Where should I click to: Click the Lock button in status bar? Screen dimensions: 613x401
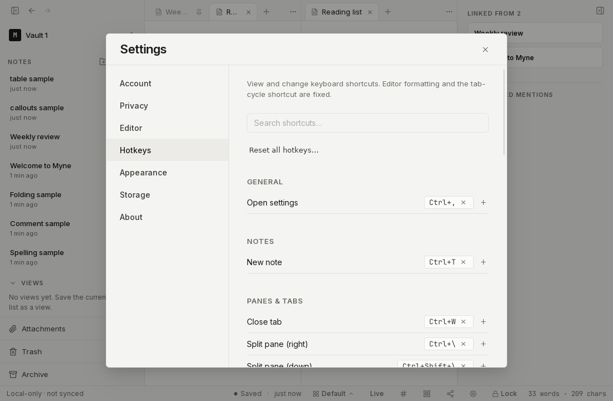click(x=505, y=394)
